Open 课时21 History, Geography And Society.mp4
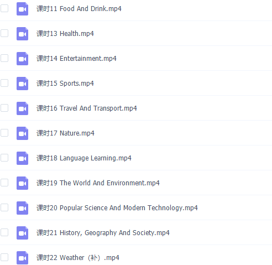This screenshot has width=272, height=265. (x=103, y=233)
